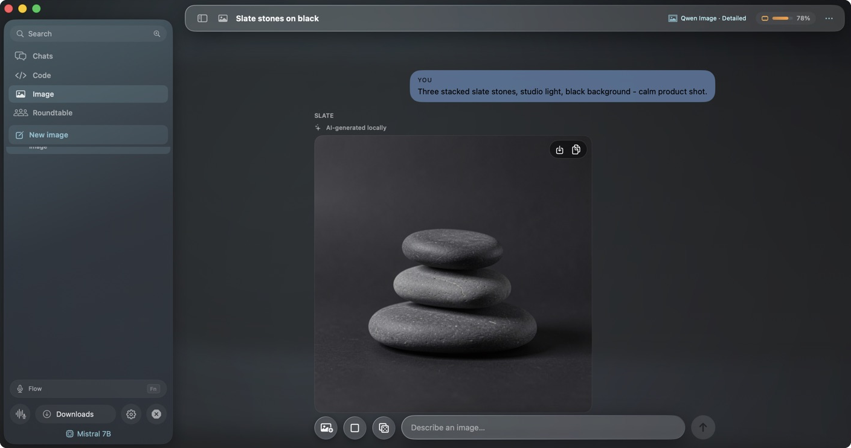Click the dice random seed icon
Image resolution: width=851 pixels, height=448 pixels.
[384, 428]
